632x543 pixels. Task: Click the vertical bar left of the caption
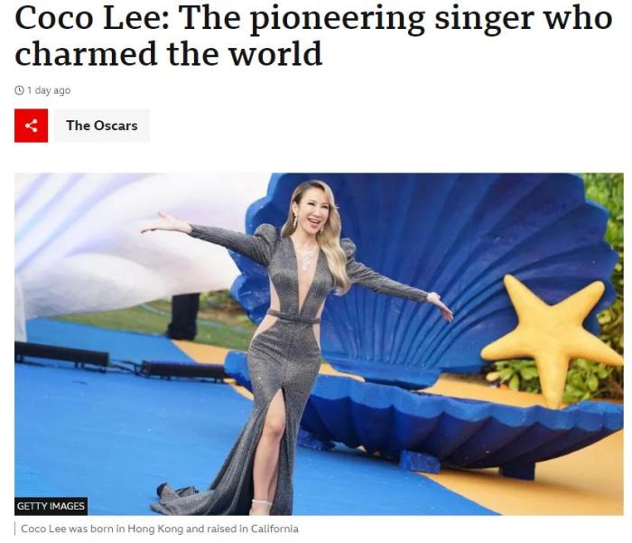[x=15, y=529]
